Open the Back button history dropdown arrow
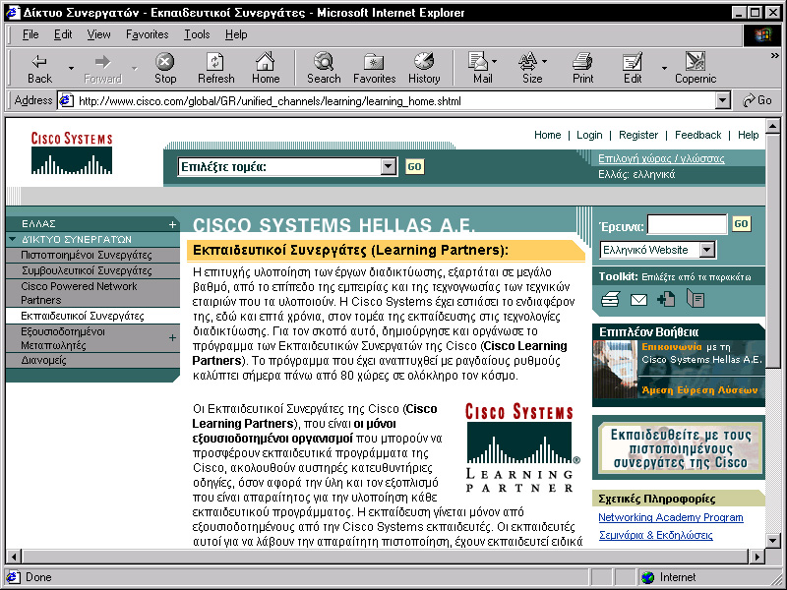The width and height of the screenshot is (787, 590). (x=71, y=68)
